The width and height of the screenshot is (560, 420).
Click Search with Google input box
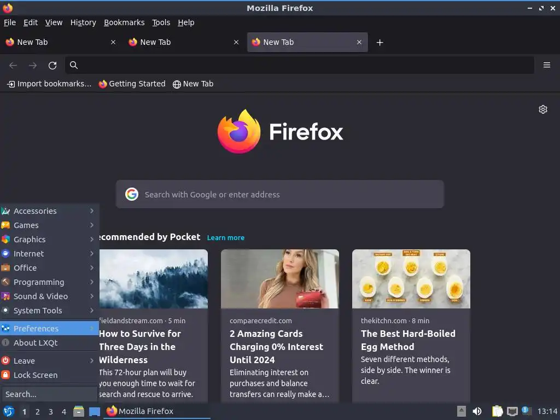[x=279, y=194]
